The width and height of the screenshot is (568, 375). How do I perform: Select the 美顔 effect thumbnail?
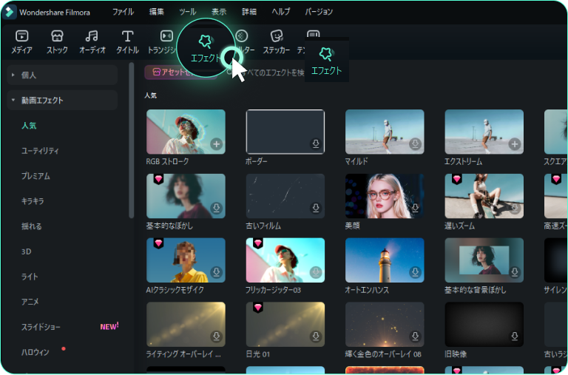385,196
